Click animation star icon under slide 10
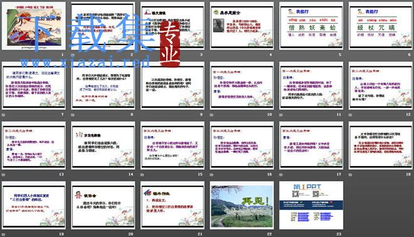This screenshot has width=414, height=237. click(211, 115)
